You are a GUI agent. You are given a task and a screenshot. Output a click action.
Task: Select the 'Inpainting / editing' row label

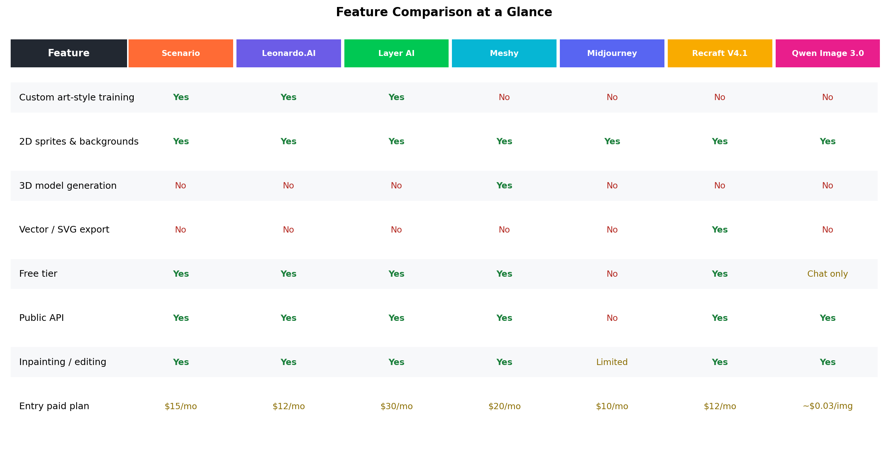tap(63, 362)
